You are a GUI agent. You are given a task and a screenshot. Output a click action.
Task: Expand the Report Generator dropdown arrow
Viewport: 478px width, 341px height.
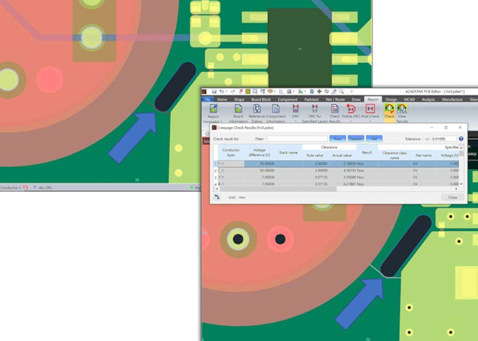click(221, 121)
